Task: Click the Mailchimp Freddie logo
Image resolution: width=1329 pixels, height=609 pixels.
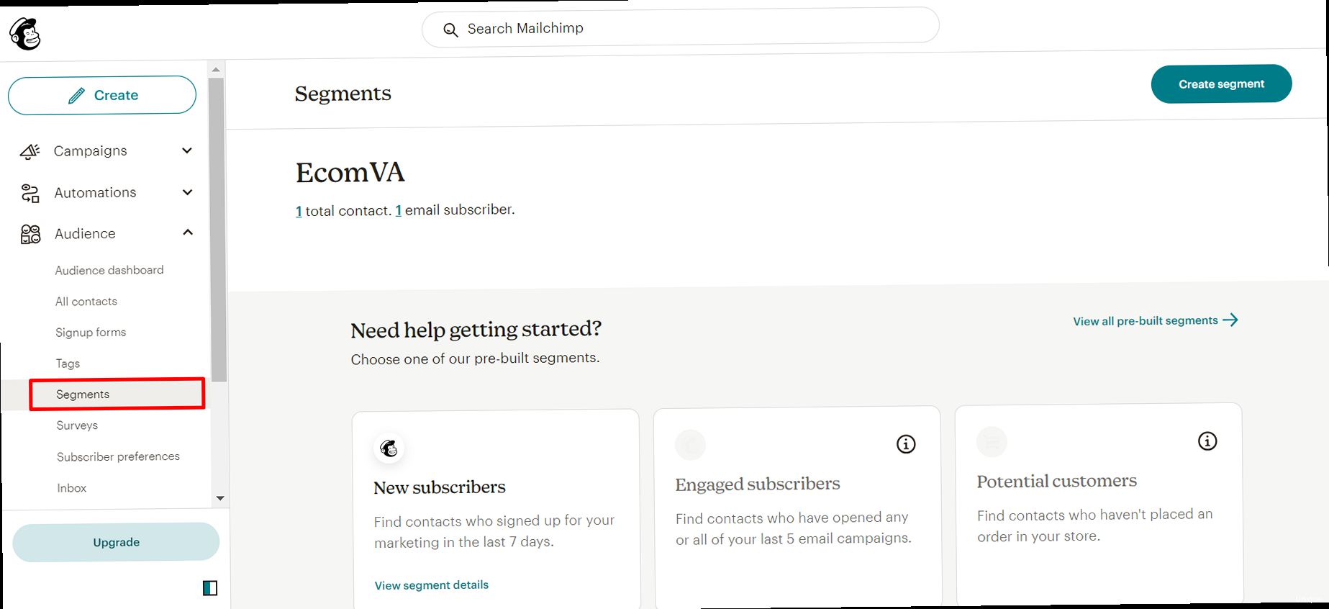Action: [x=25, y=33]
